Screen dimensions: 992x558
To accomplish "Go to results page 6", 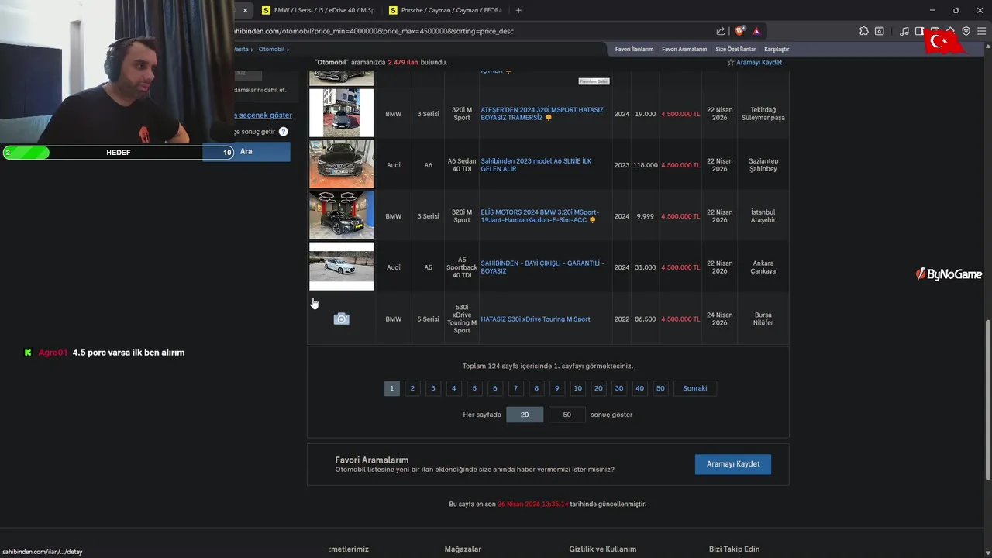I will pos(494,388).
